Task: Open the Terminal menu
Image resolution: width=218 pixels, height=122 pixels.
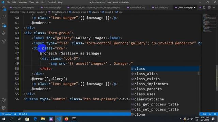Action: click(x=51, y=2)
